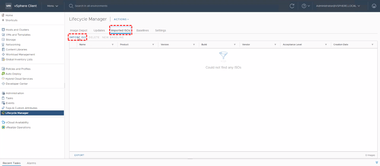Sort by the Vendor column header
380x166 pixels.
(x=246, y=45)
